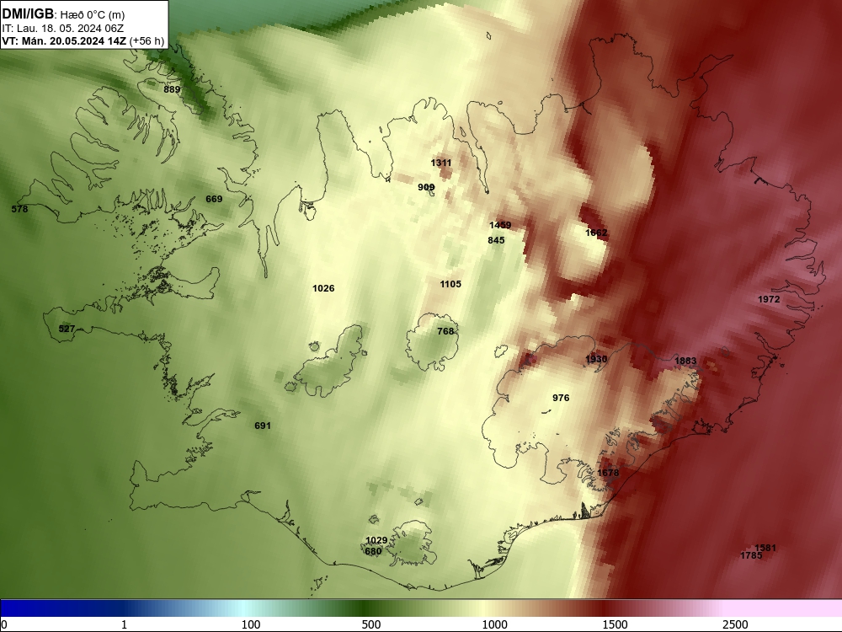The image size is (842, 632).
Task: Click the map value 1883
Action: click(685, 361)
